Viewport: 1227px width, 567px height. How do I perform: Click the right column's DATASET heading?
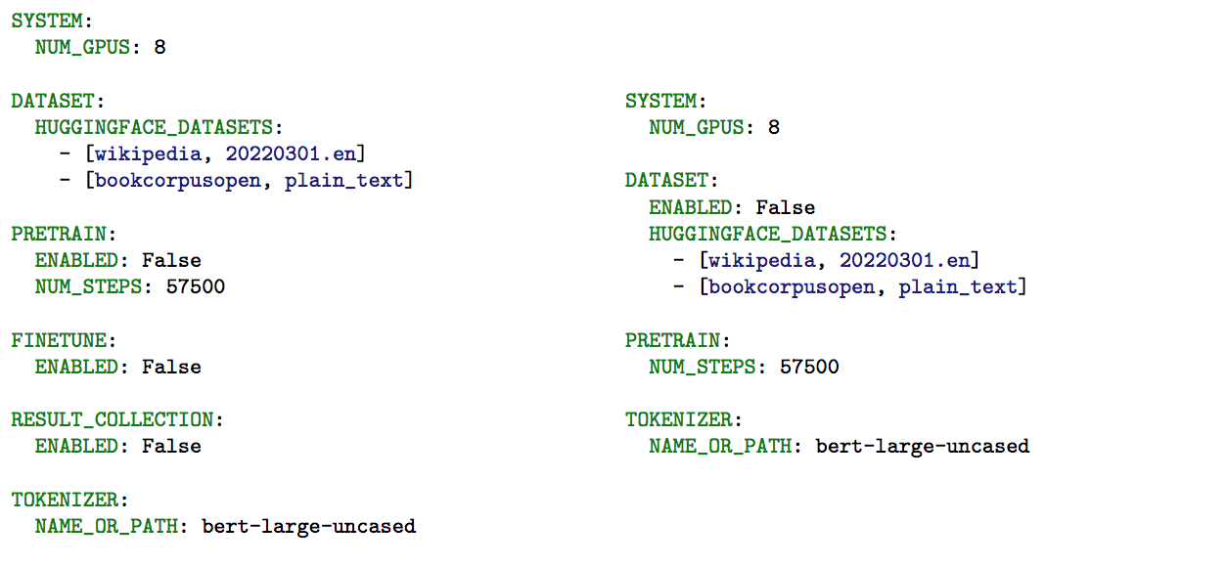666,181
